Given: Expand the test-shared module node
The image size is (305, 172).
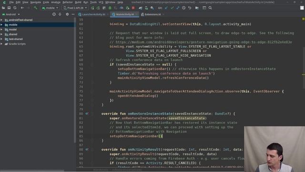Looking at the screenshot, I should tap(1, 39).
